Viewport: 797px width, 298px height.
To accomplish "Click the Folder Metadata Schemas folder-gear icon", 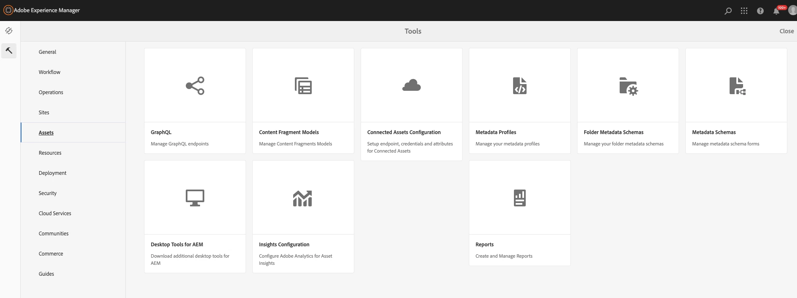I will (x=629, y=86).
